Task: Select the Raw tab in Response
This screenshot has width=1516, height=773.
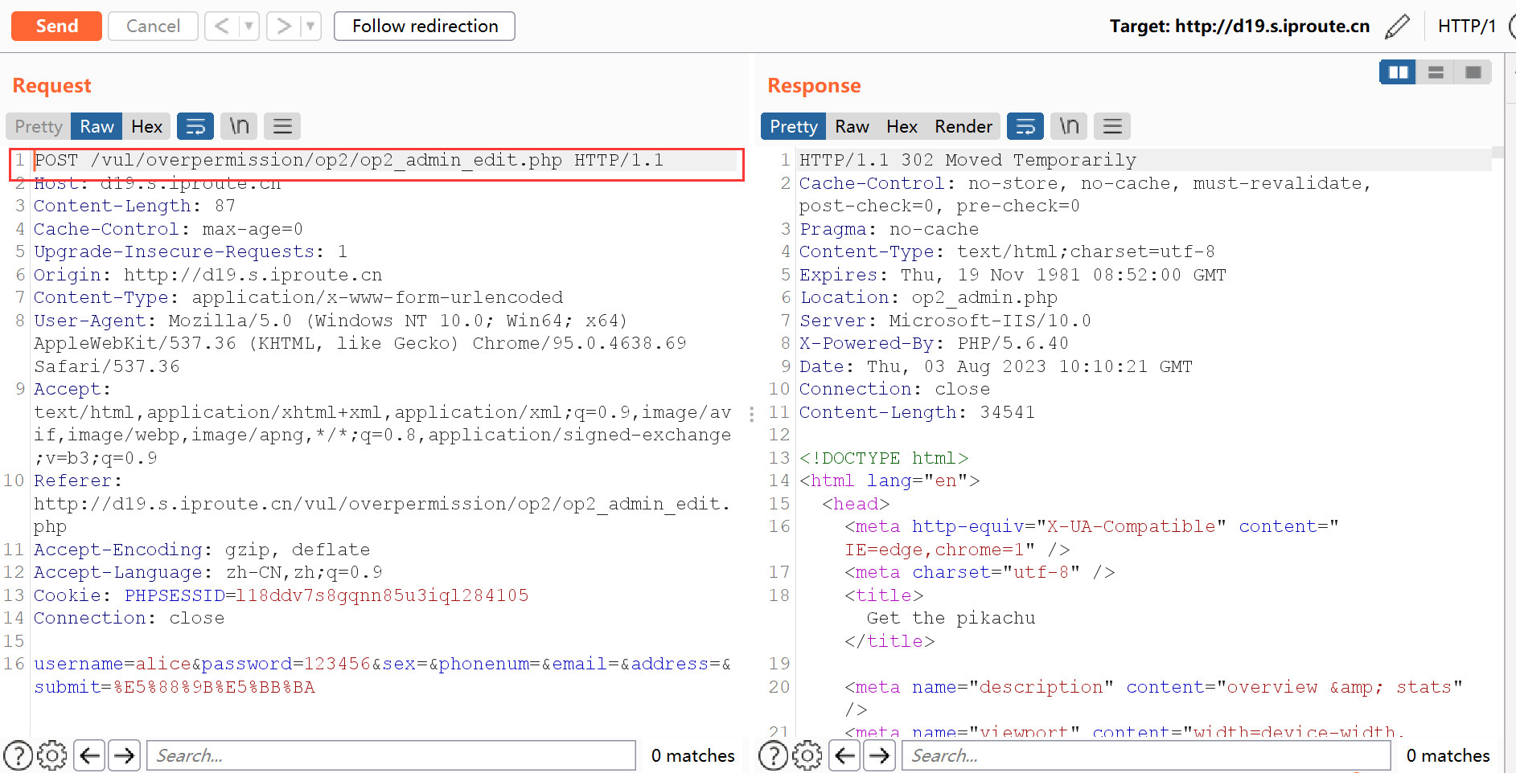Action: tap(852, 126)
